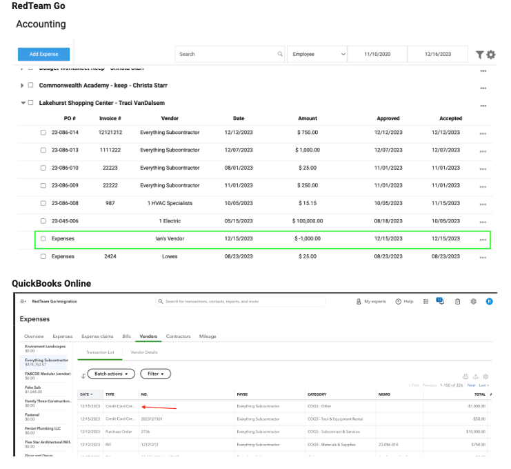Click the RedTeam Go Search field
The width and height of the screenshot is (511, 469).
(x=230, y=55)
